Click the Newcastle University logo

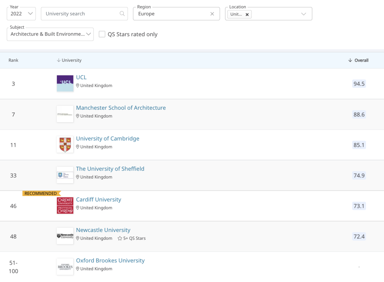coord(65,236)
